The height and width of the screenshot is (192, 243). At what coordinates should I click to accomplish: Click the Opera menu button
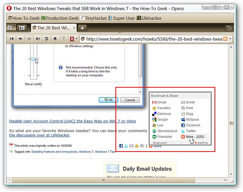click(x=12, y=28)
